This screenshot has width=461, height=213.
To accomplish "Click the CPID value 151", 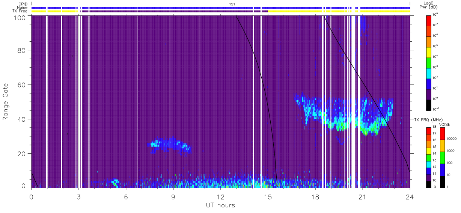I will point(232,4).
